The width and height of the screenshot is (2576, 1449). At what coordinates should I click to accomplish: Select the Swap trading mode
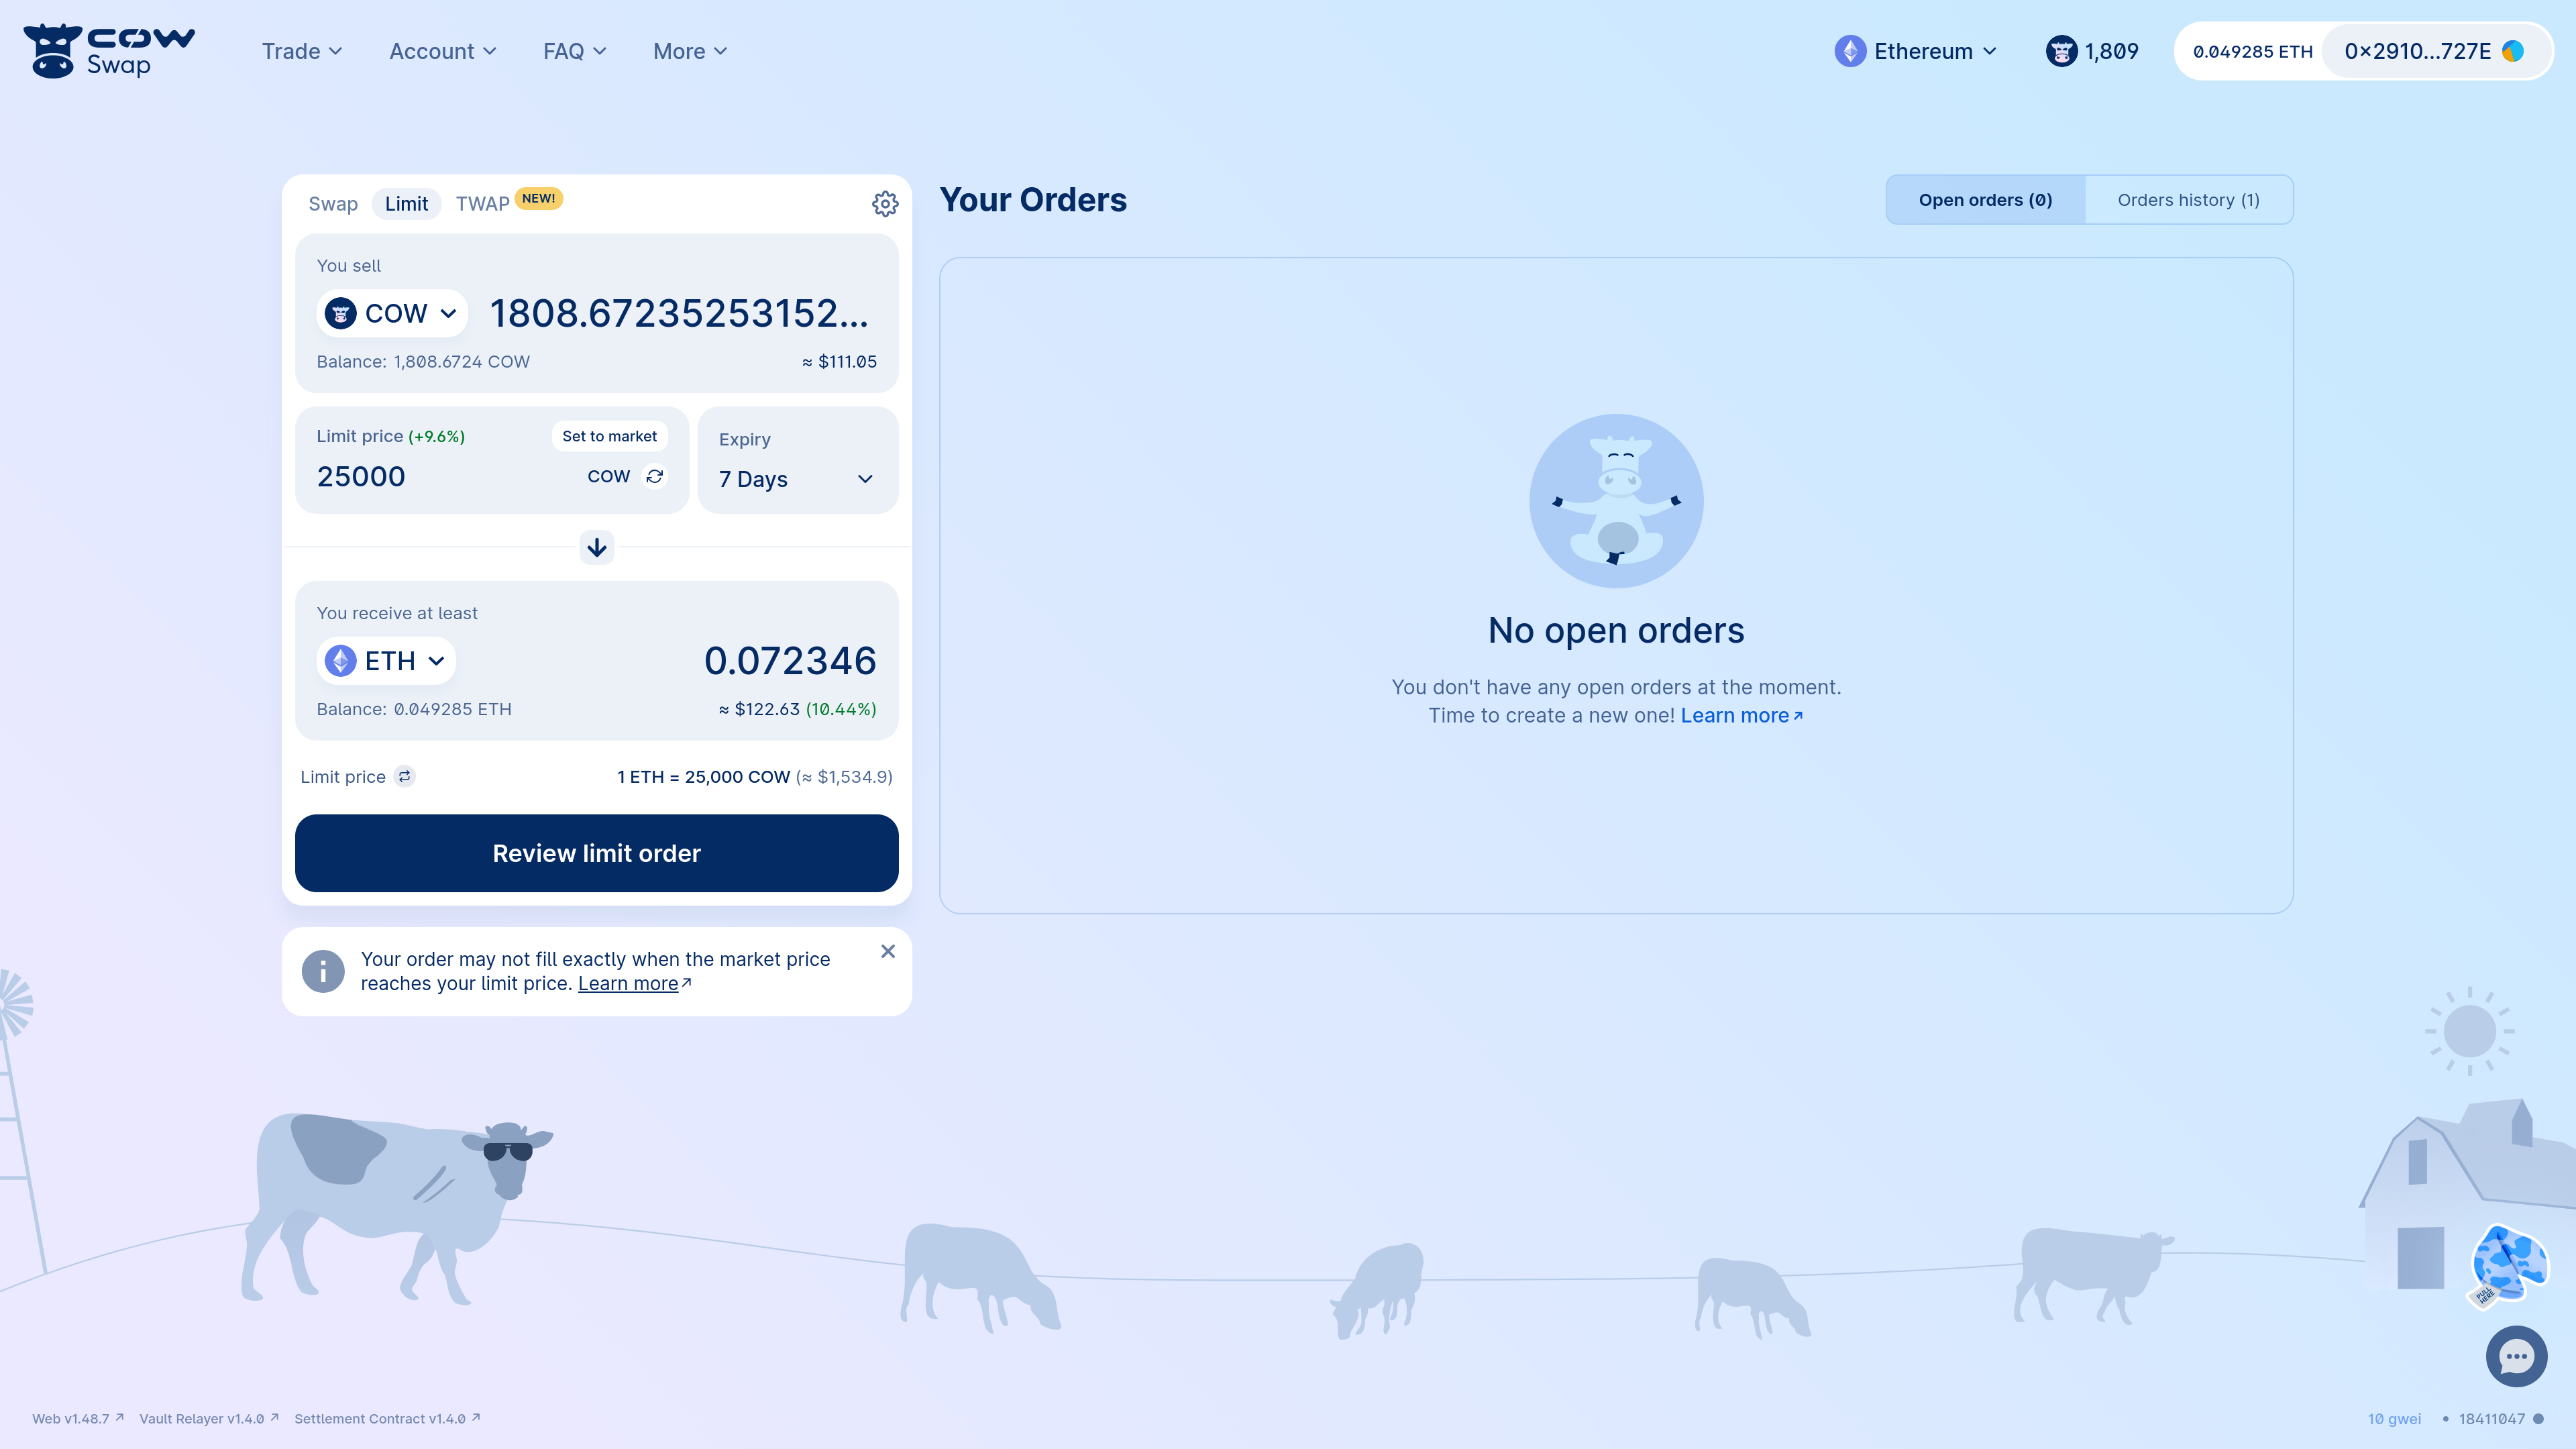pos(332,203)
